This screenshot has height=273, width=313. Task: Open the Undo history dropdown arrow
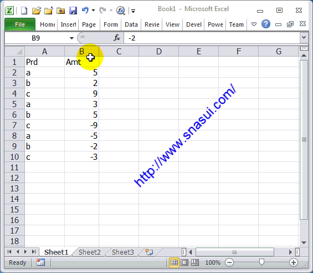click(93, 10)
